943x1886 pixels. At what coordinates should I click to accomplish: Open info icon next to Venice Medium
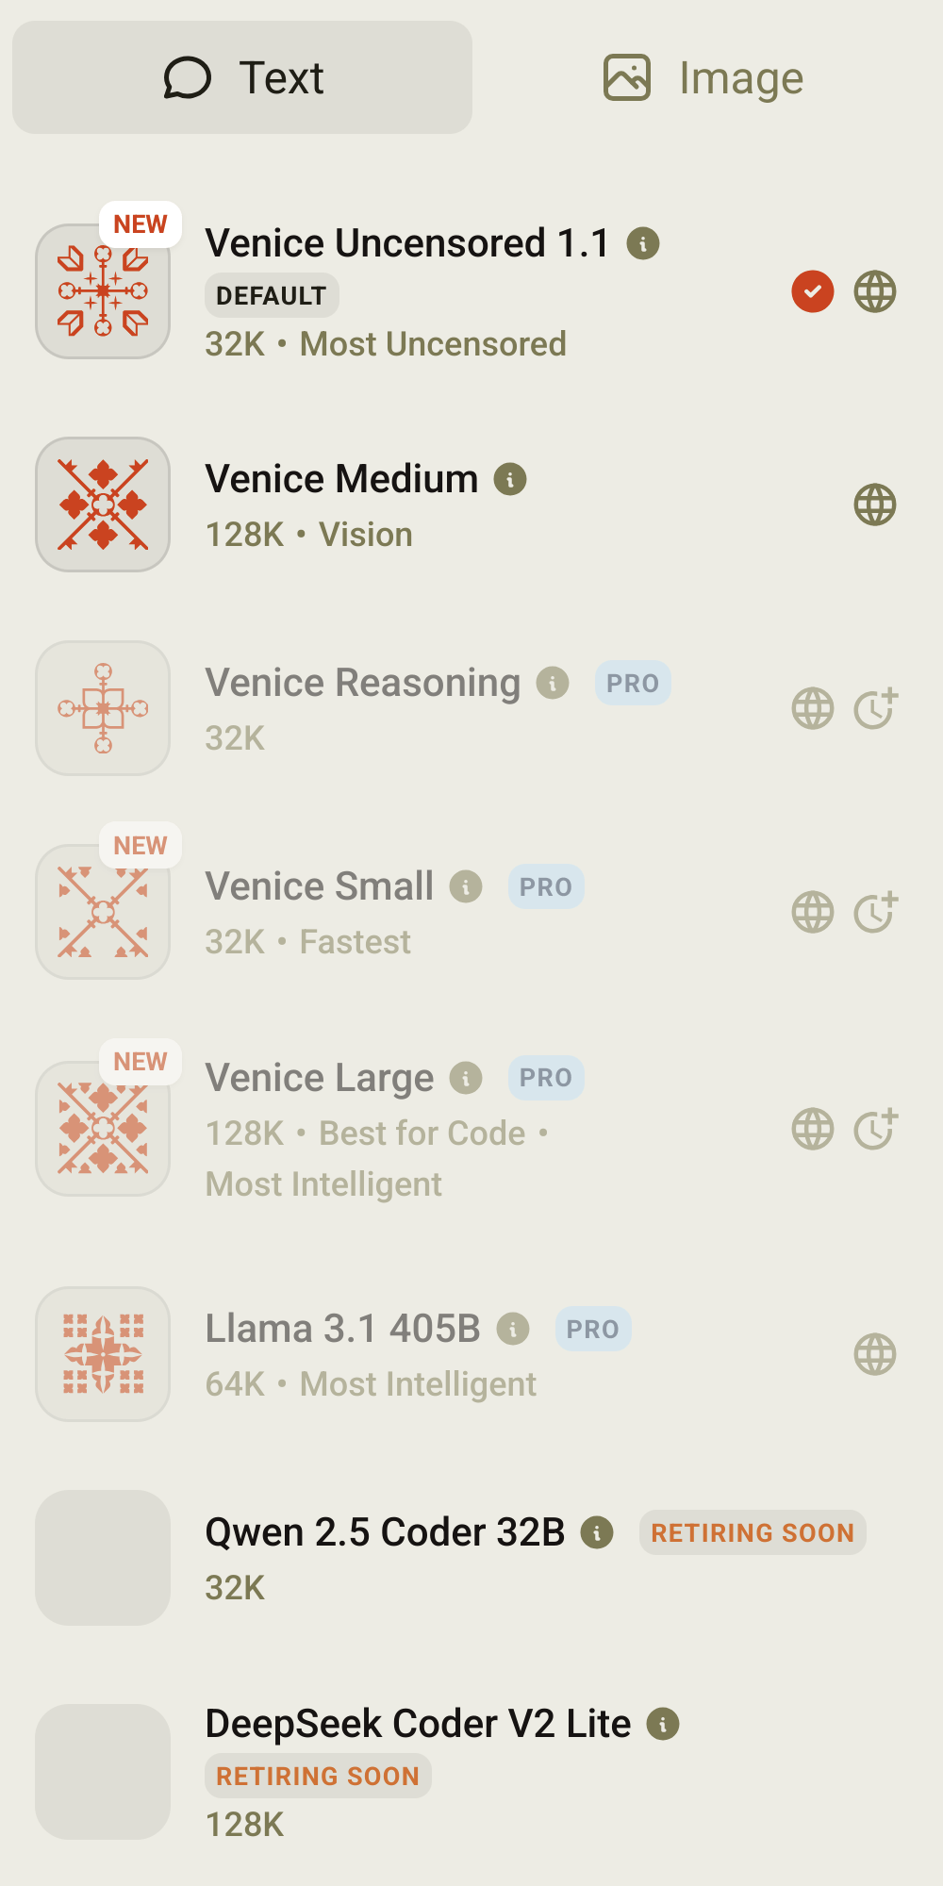(x=510, y=479)
